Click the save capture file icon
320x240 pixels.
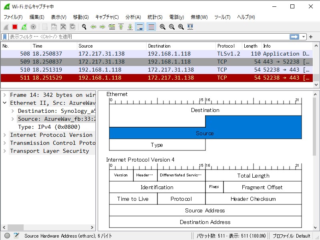coord(54,27)
